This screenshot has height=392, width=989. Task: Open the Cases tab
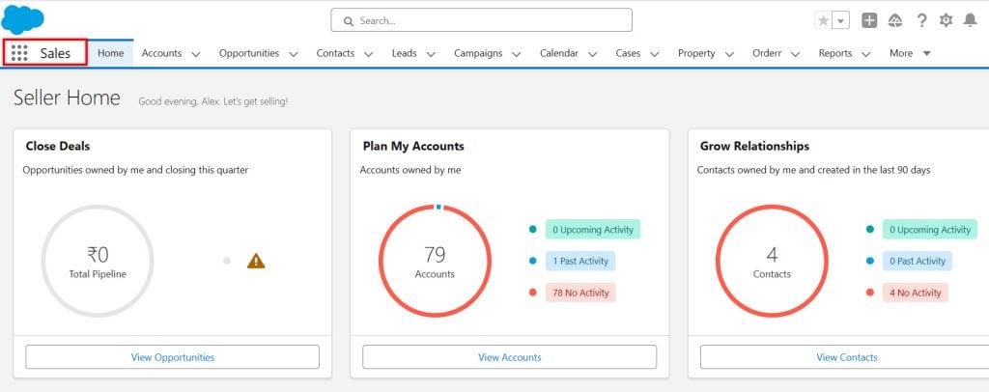[628, 53]
